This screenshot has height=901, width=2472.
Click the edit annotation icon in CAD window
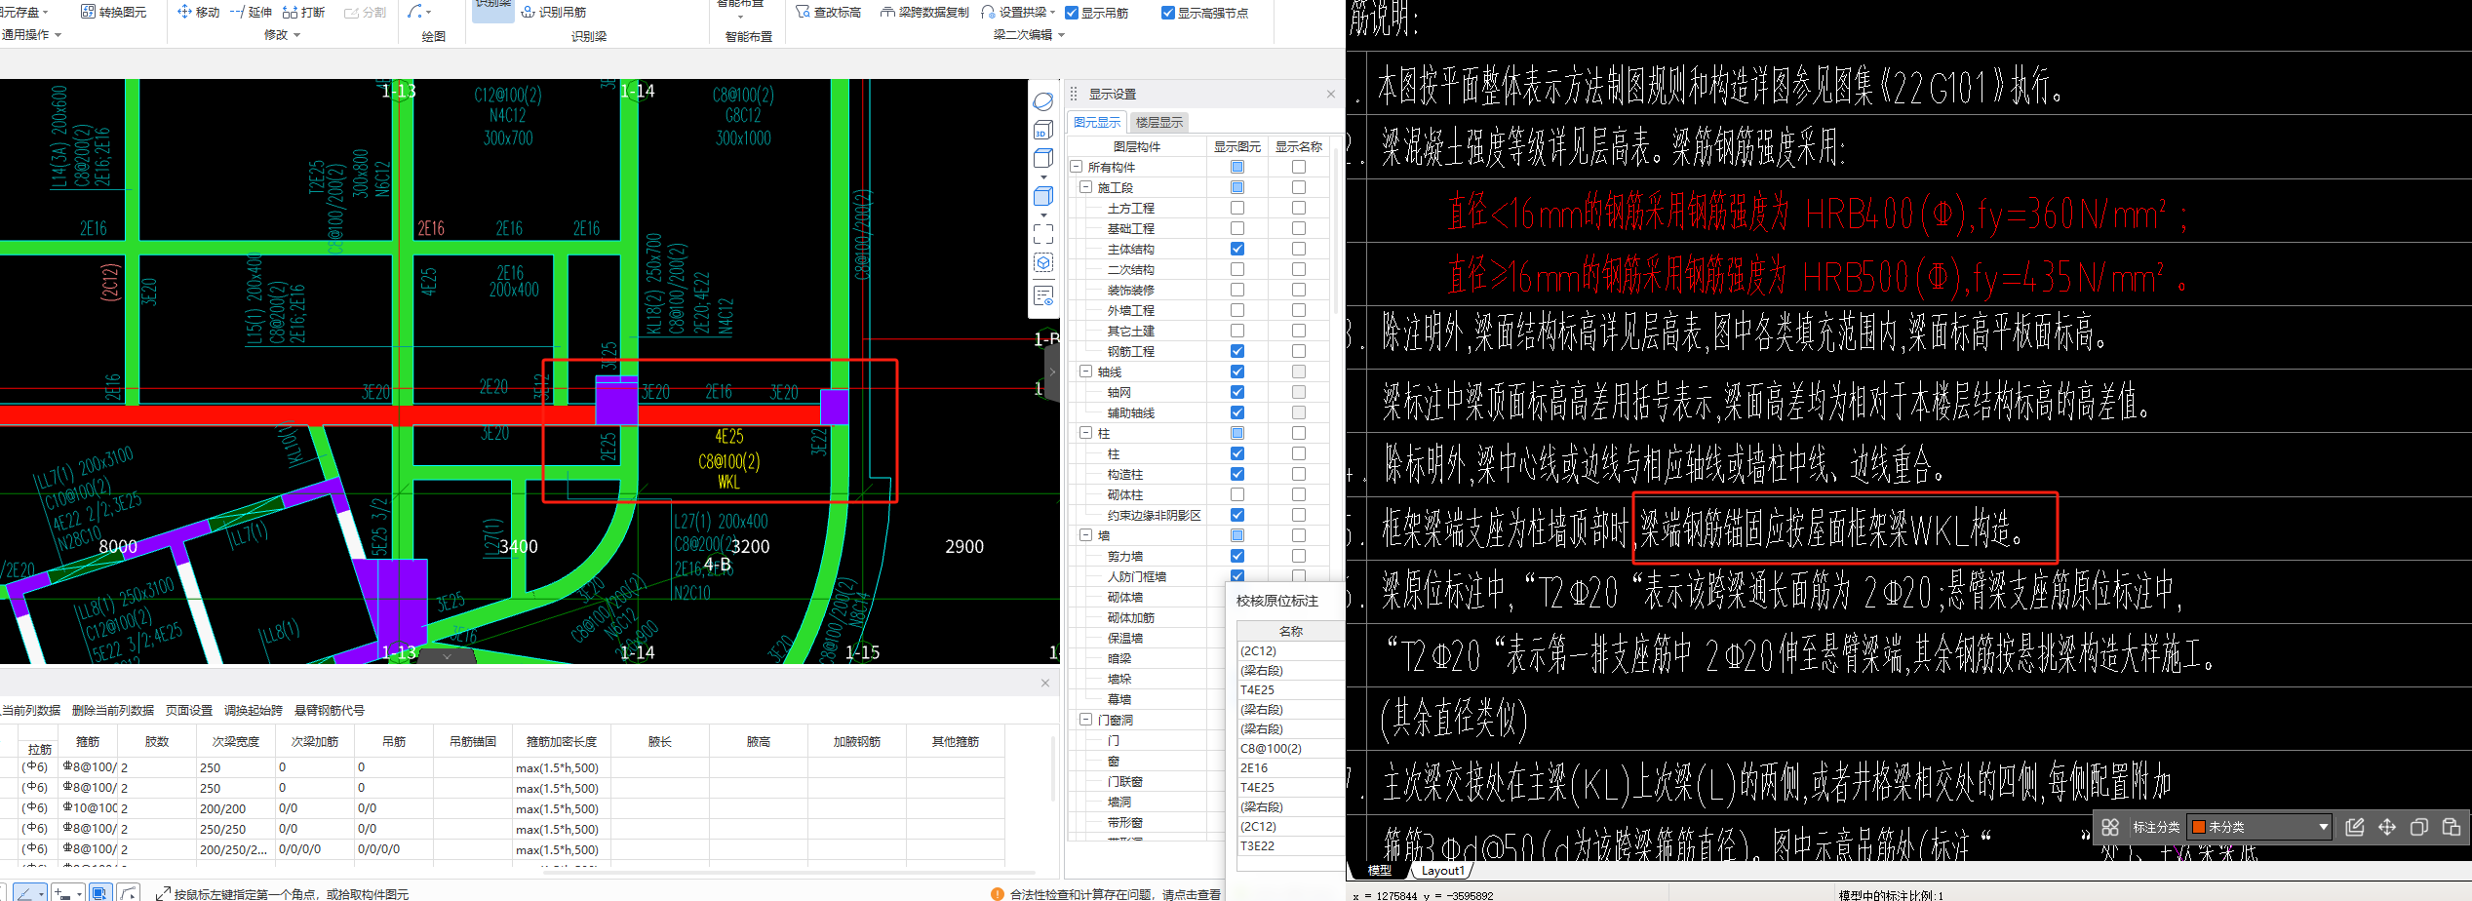pyautogui.click(x=2354, y=827)
